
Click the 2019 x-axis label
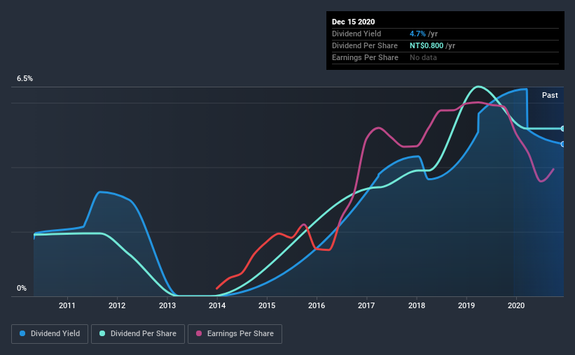(x=466, y=305)
